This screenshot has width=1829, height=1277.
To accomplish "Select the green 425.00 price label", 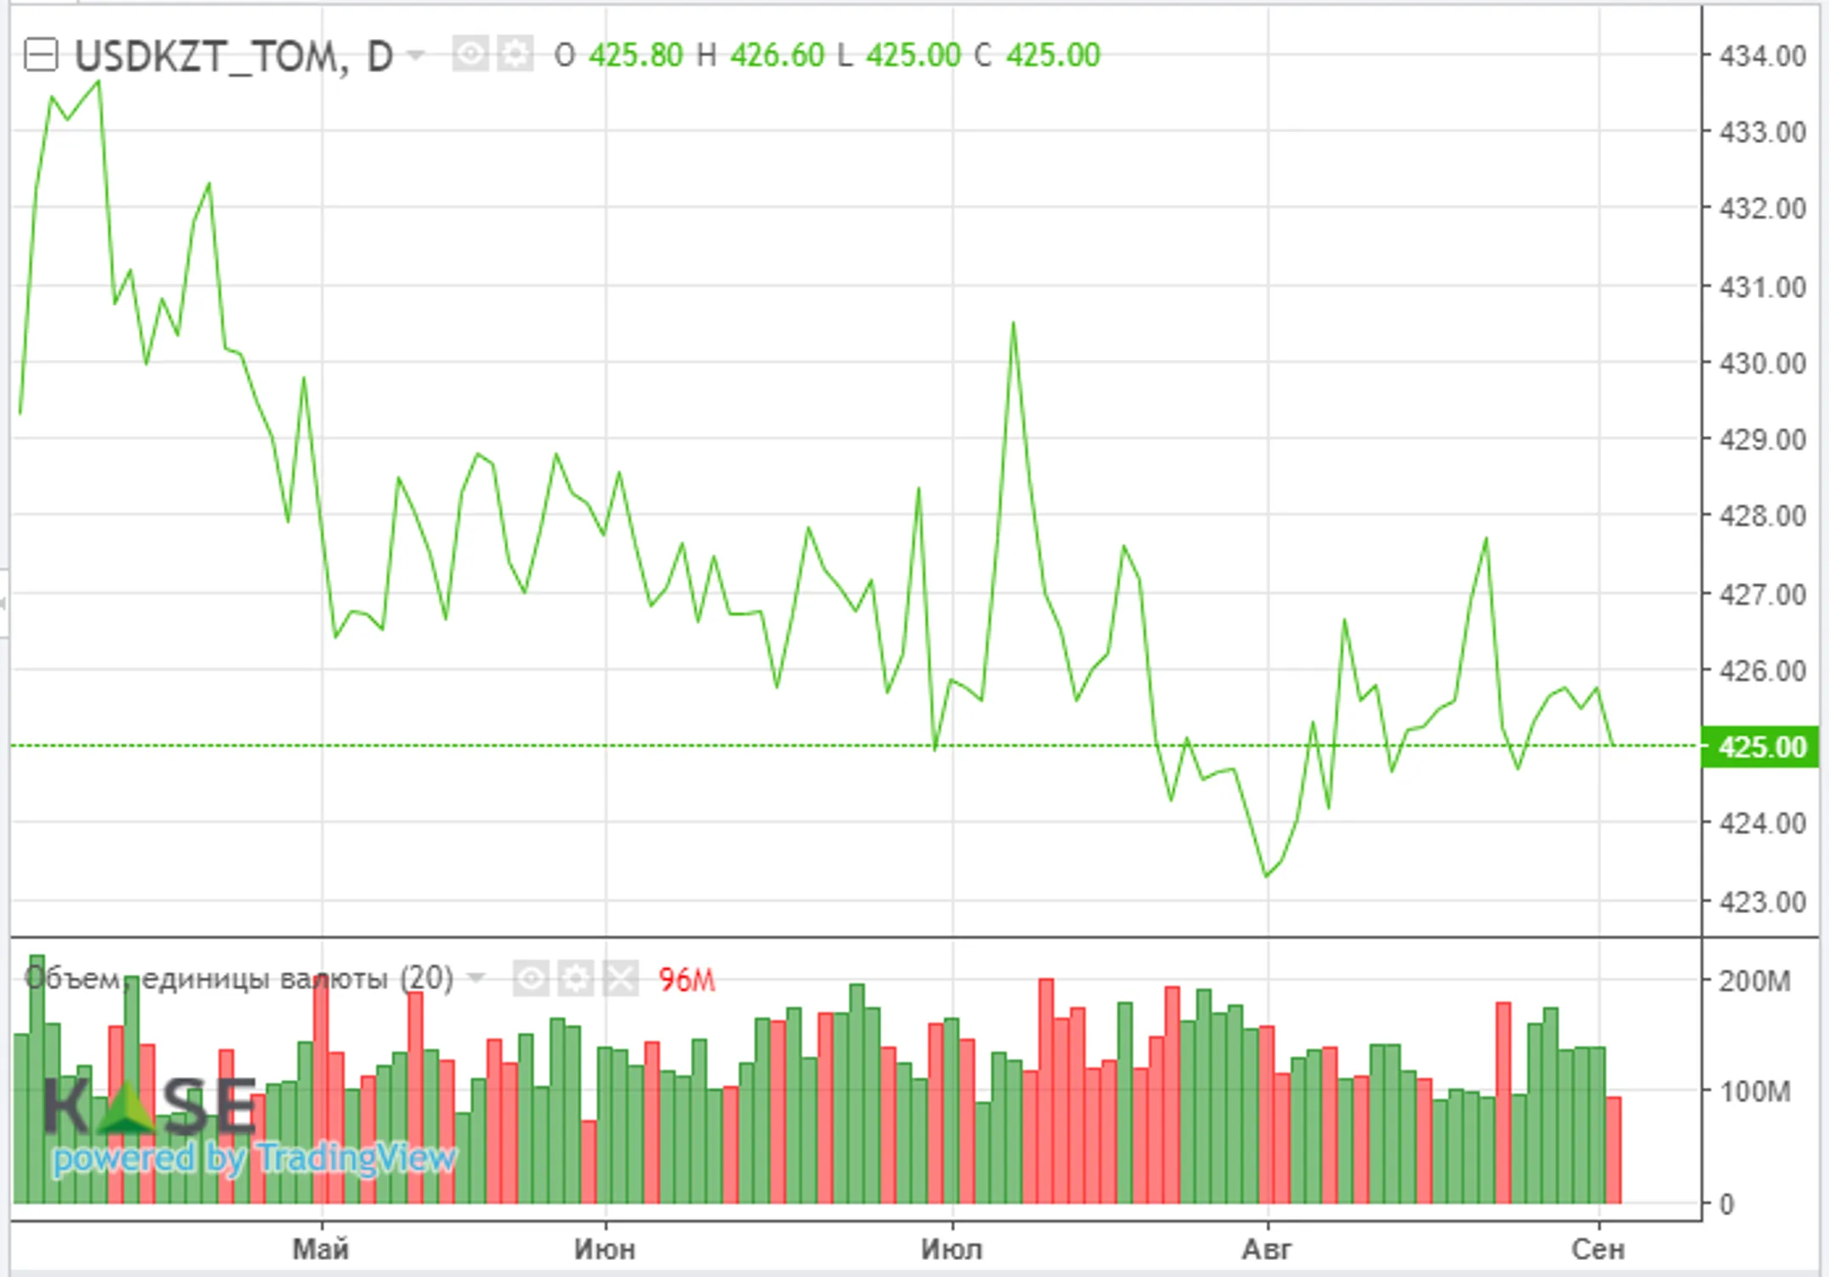I will pos(1760,747).
